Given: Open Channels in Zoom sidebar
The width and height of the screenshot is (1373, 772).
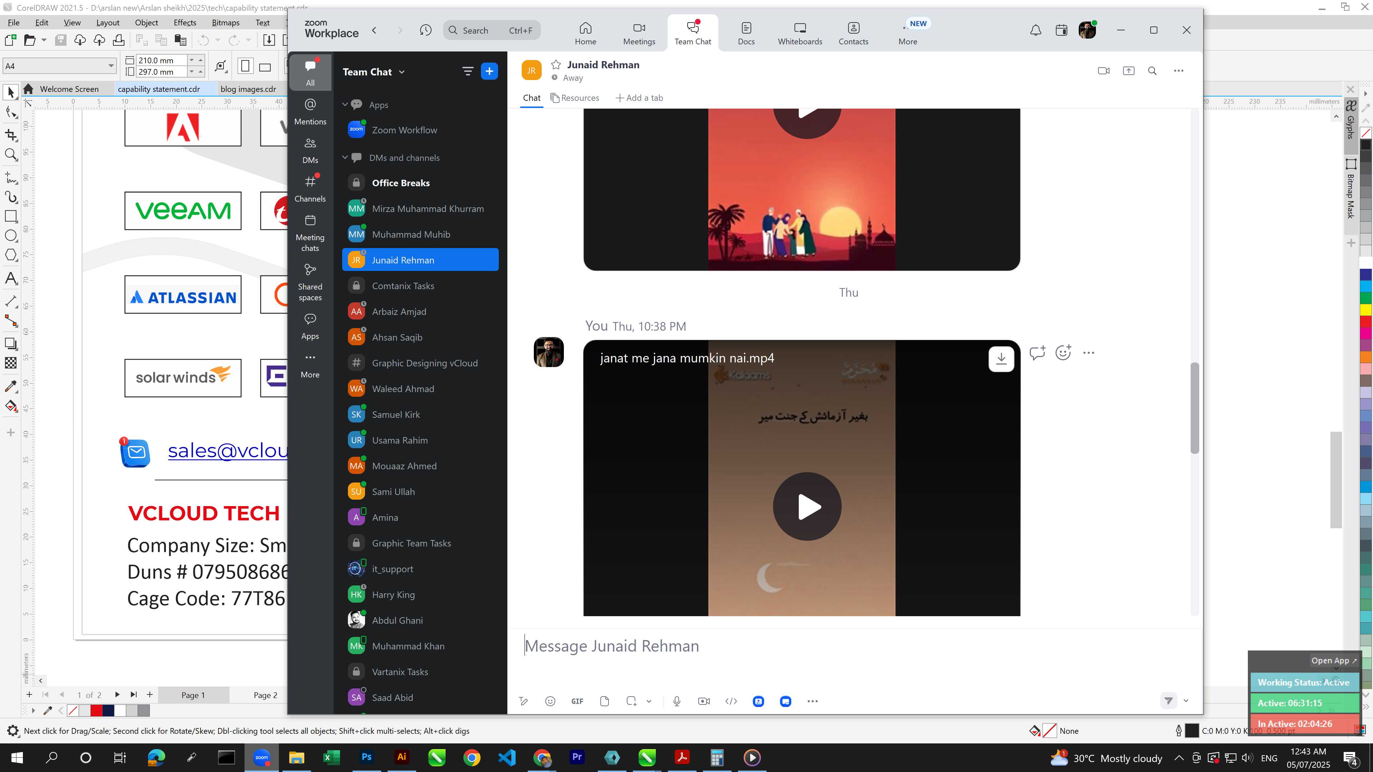Looking at the screenshot, I should tap(310, 189).
